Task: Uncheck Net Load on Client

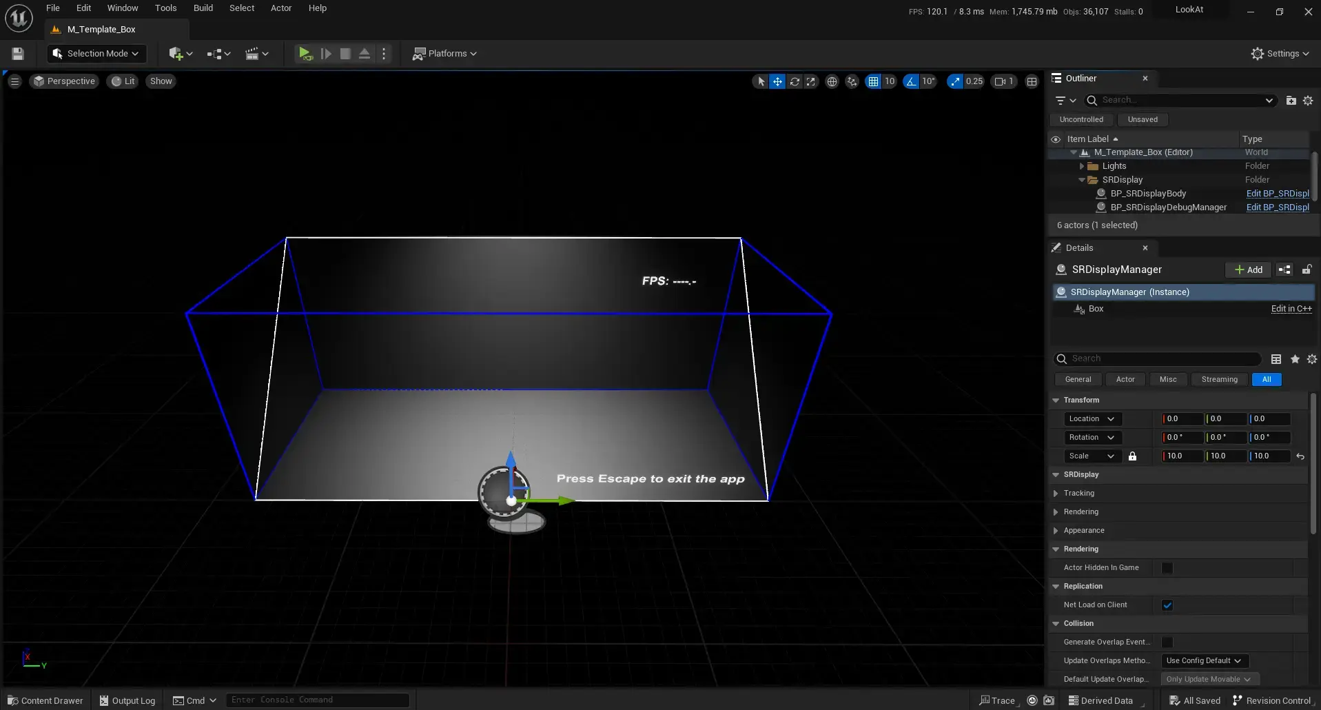Action: pyautogui.click(x=1167, y=605)
